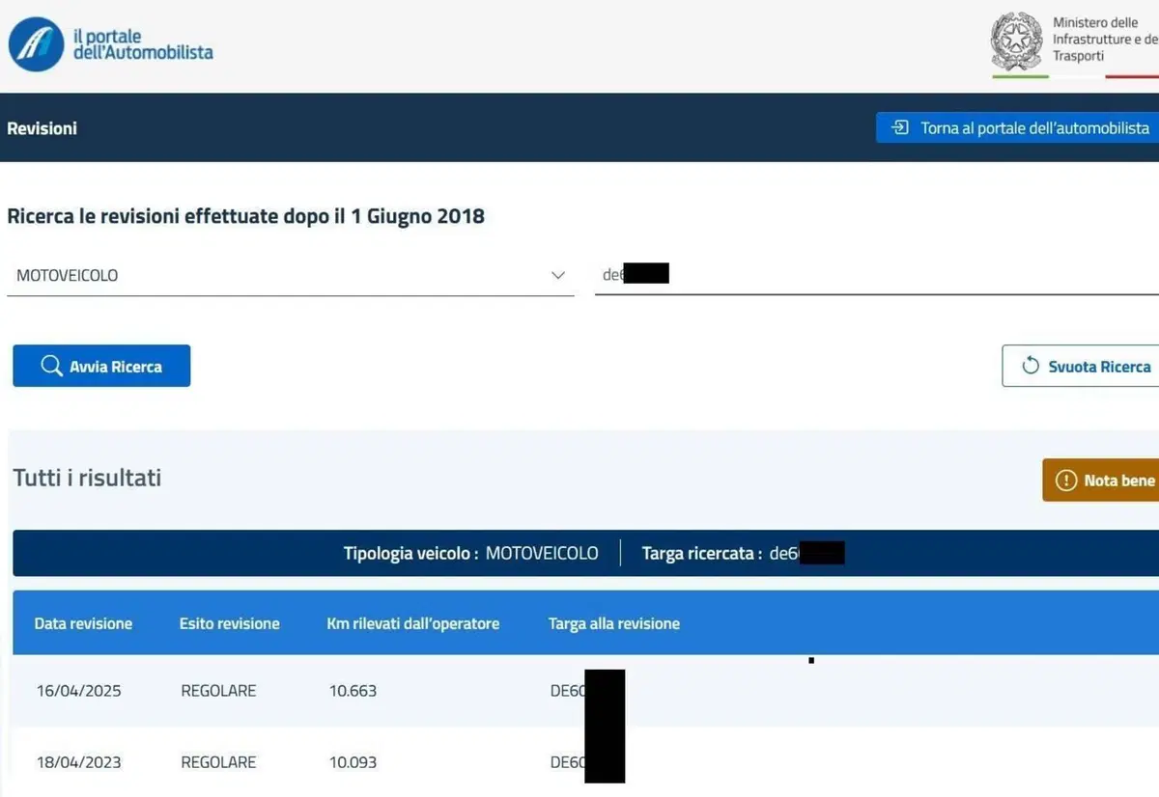Viewport: 1159px width, 797px height.
Task: Click the Data revisione column header
Action: 83,623
